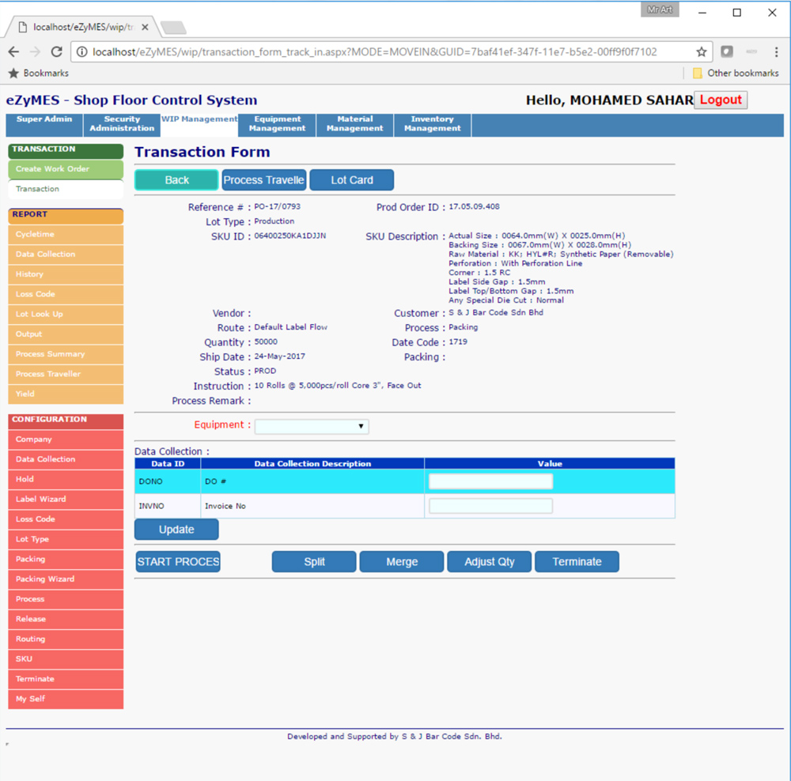
Task: Open the Other bookmarks folder
Action: point(735,73)
